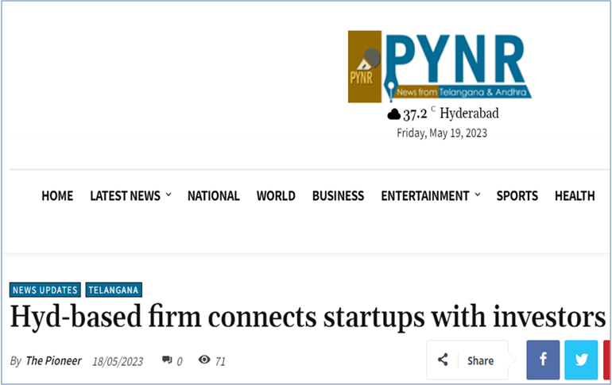Select the Sports menu item
The height and width of the screenshot is (385, 612).
click(517, 195)
